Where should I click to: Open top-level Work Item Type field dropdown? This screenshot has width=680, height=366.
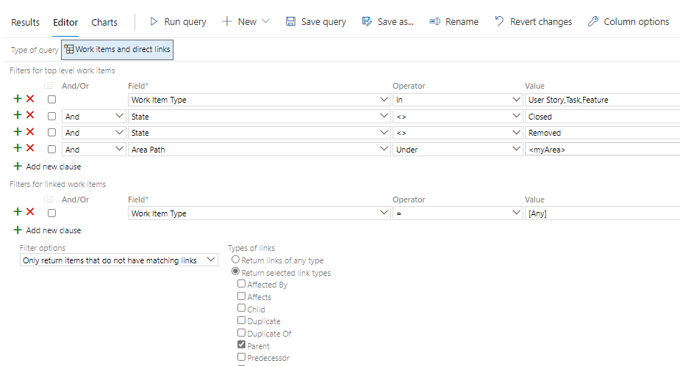260,100
